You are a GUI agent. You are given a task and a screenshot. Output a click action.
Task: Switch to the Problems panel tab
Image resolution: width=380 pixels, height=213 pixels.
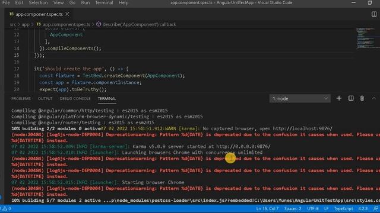(x=21, y=99)
